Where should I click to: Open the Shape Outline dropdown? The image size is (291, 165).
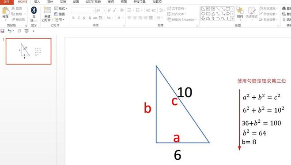point(268,14)
